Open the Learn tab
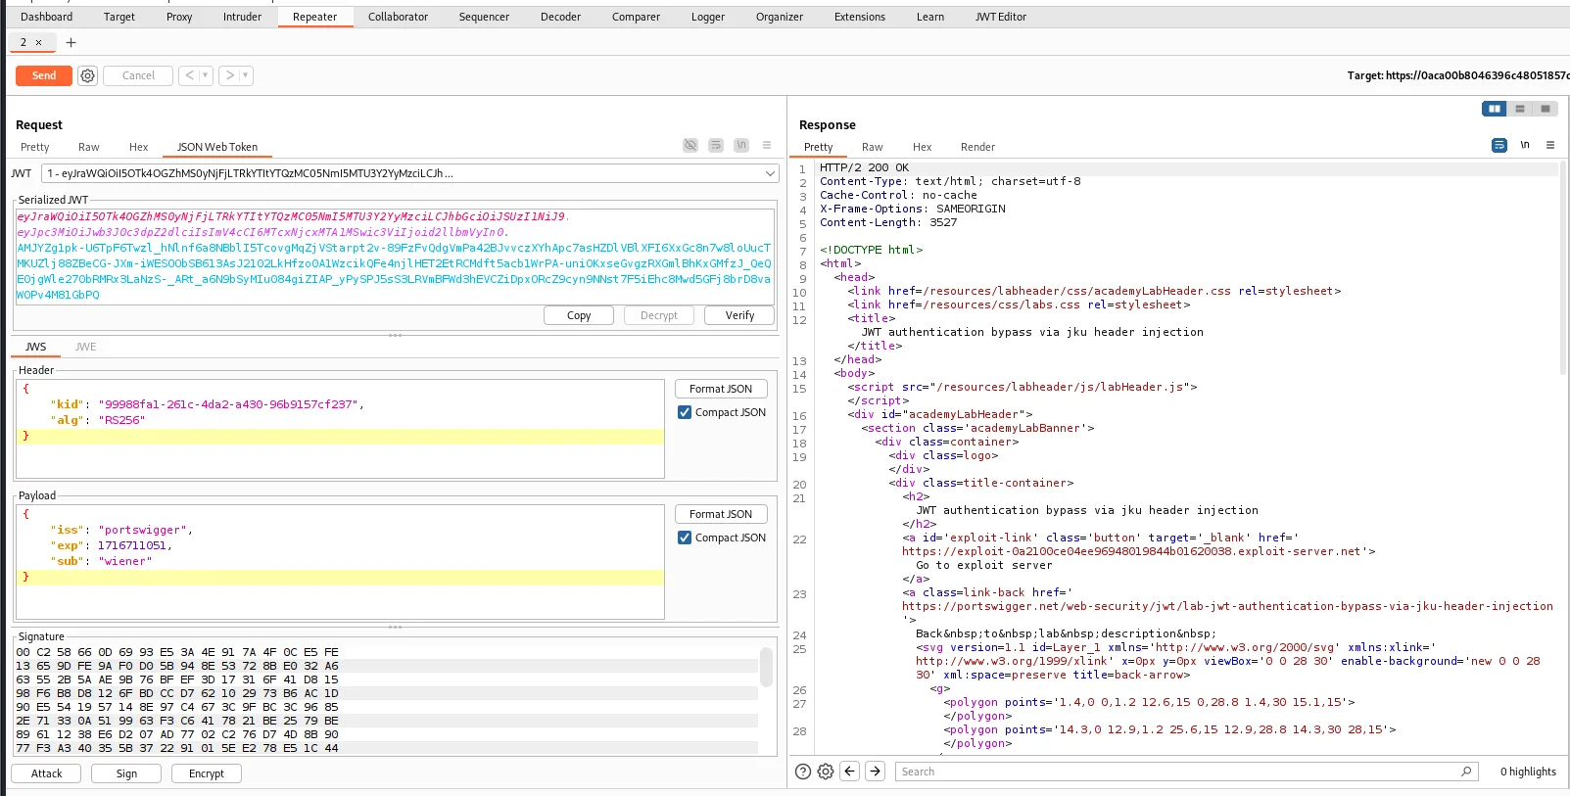This screenshot has height=796, width=1570. pyautogui.click(x=930, y=17)
